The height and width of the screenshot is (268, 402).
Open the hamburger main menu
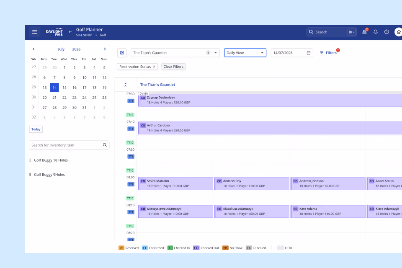tap(35, 32)
